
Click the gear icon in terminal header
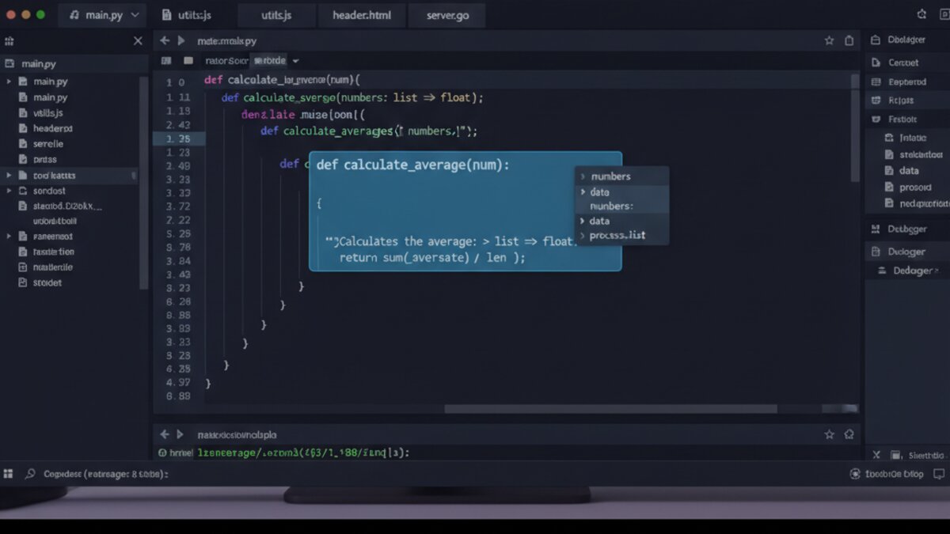(849, 434)
